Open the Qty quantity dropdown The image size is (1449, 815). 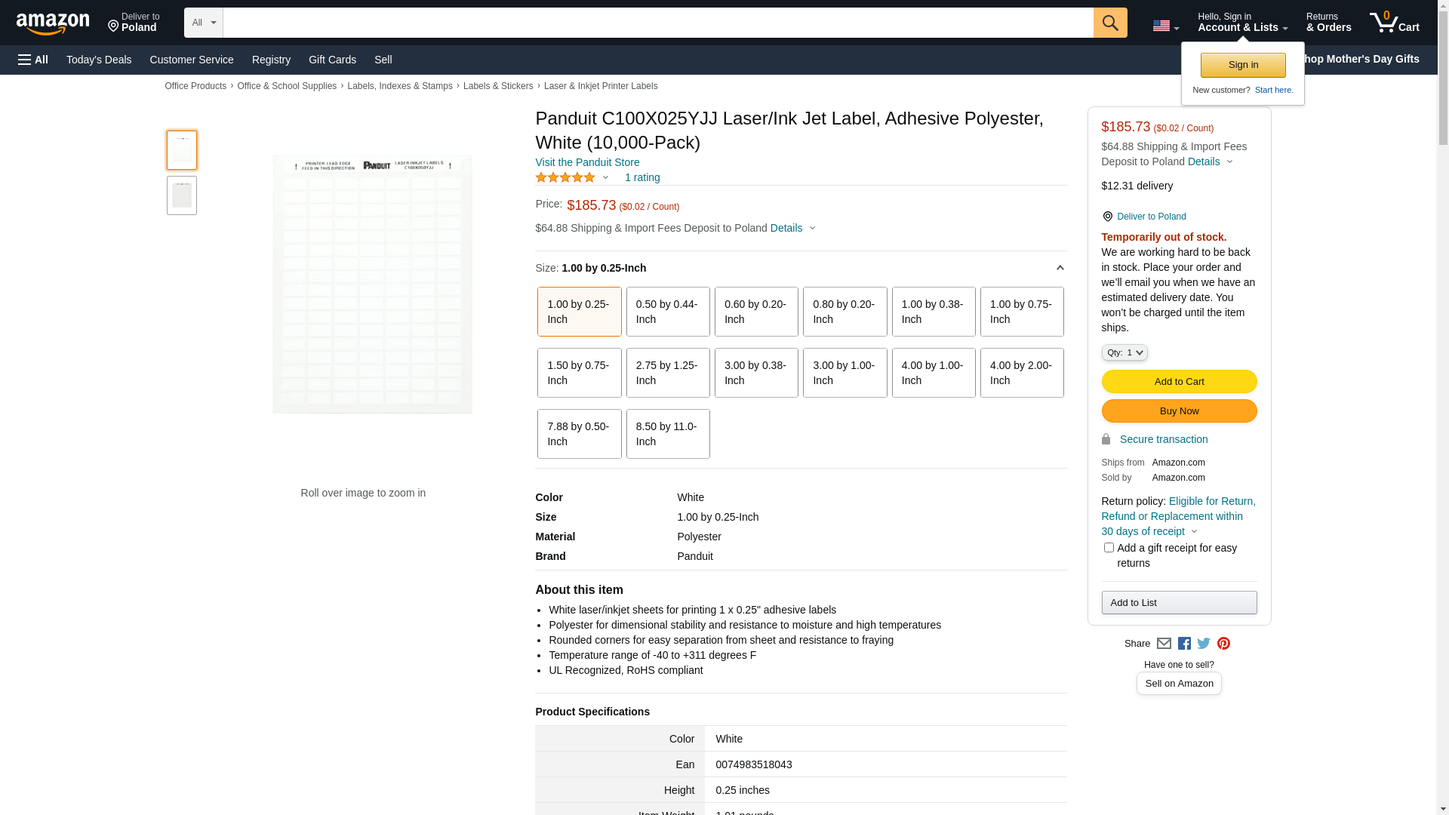point(1124,352)
